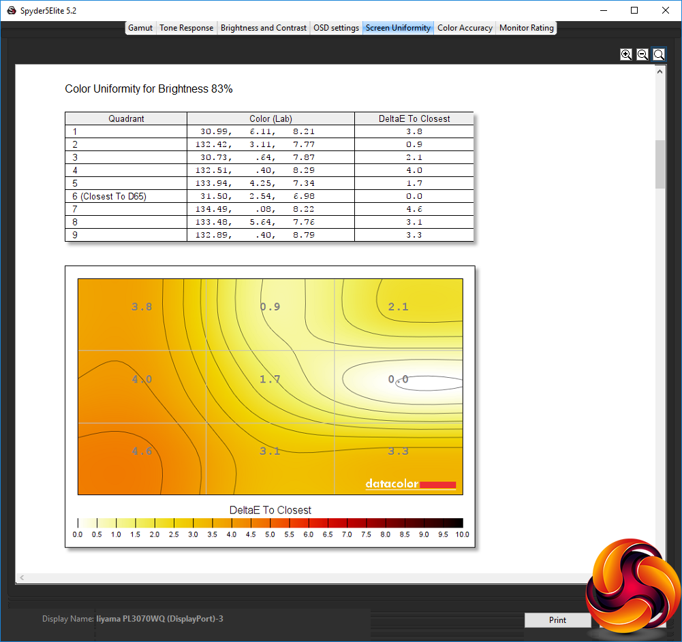
Task: Click the 3.8 label on the uniformity map
Action: click(142, 307)
